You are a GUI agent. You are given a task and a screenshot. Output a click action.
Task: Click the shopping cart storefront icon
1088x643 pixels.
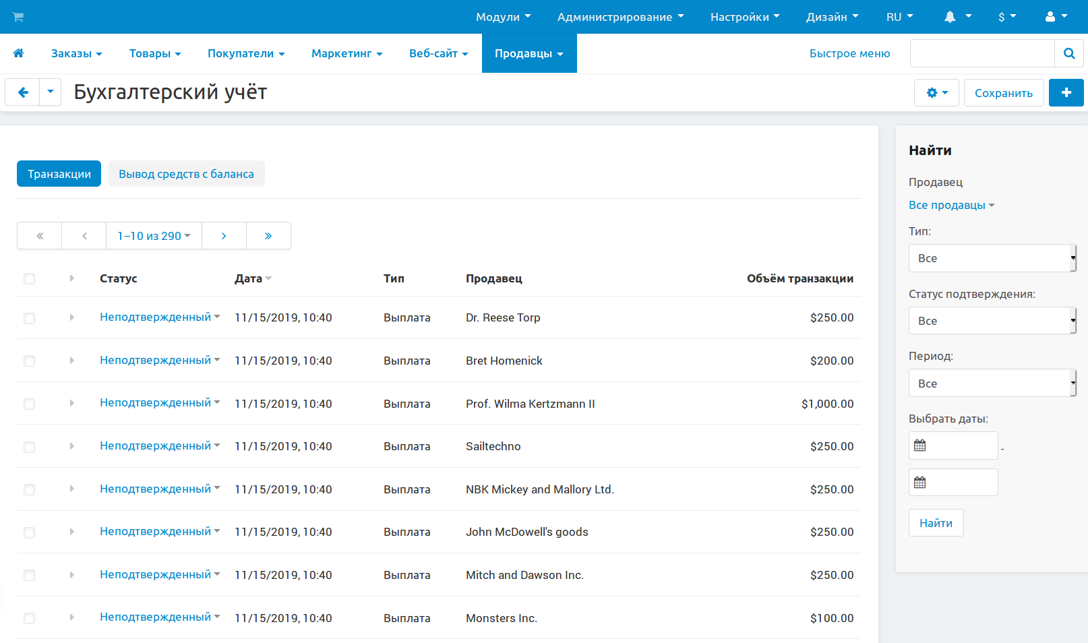click(x=18, y=17)
